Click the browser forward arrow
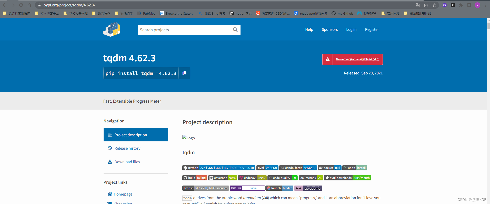The image size is (490, 204). click(x=13, y=5)
